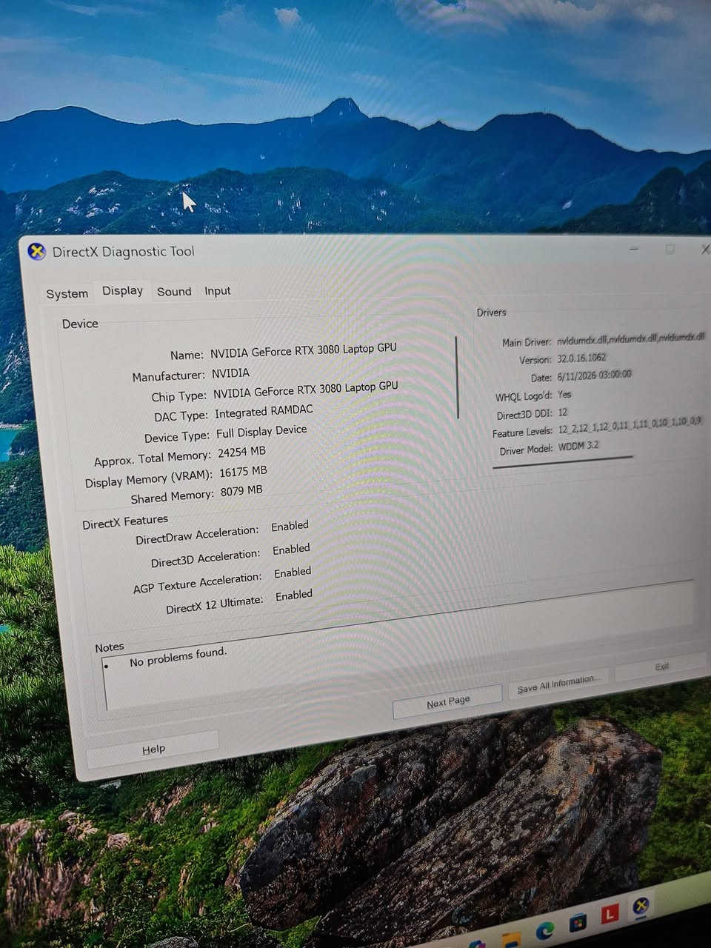
Task: Click the DirectX icon in the title bar
Action: pyautogui.click(x=36, y=252)
